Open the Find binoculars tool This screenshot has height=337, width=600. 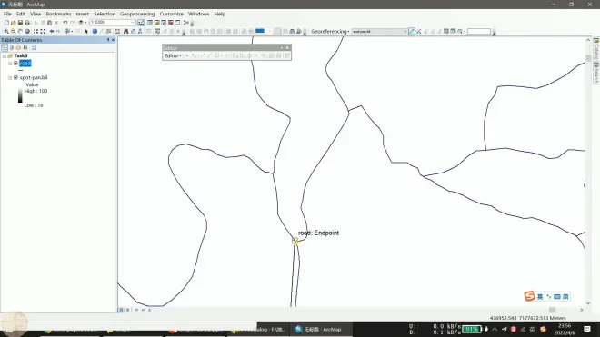[x=125, y=32]
